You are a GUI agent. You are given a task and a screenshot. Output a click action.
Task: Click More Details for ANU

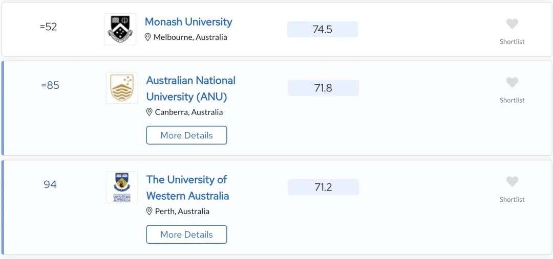click(x=186, y=135)
